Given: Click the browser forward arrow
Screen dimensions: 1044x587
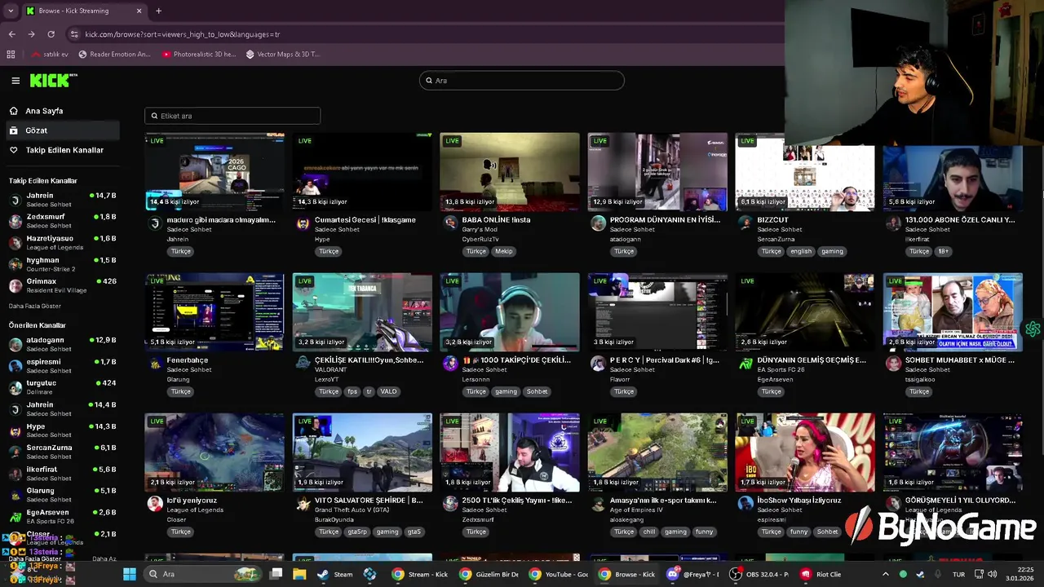Looking at the screenshot, I should pyautogui.click(x=31, y=34).
